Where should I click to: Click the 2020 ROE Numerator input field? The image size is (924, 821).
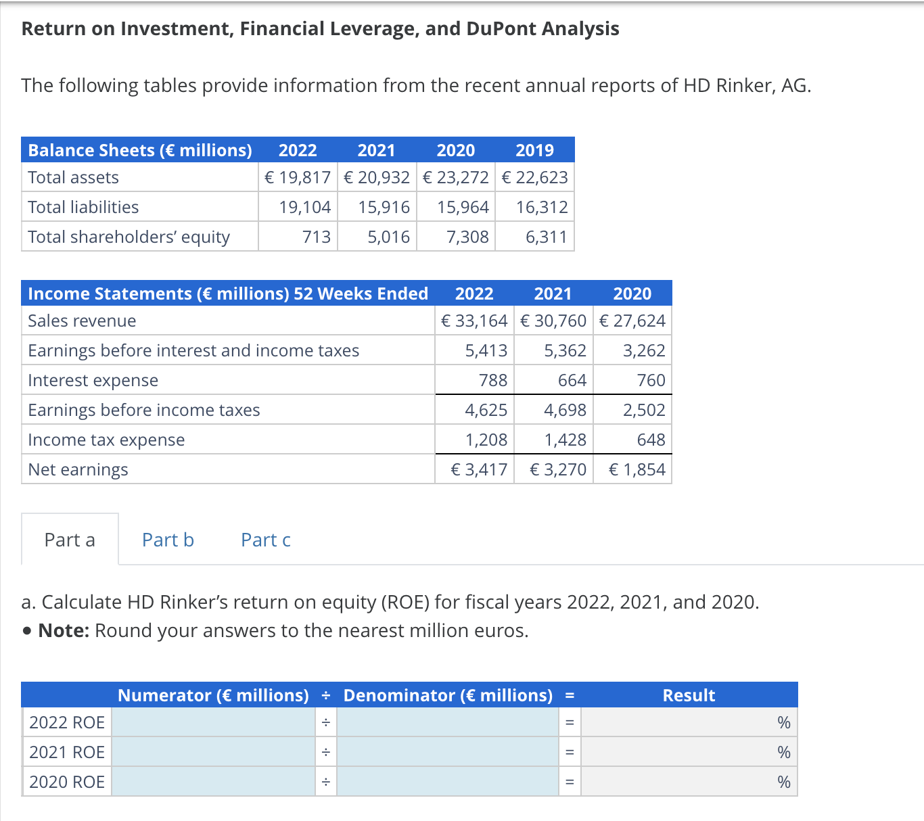pos(213,782)
